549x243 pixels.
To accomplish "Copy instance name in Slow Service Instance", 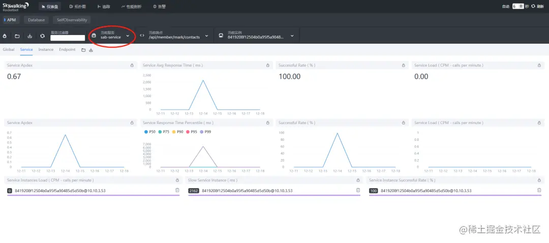I will (358, 190).
